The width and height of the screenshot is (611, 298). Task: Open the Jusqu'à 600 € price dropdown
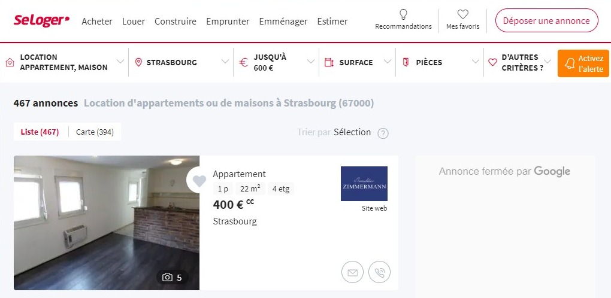point(276,62)
